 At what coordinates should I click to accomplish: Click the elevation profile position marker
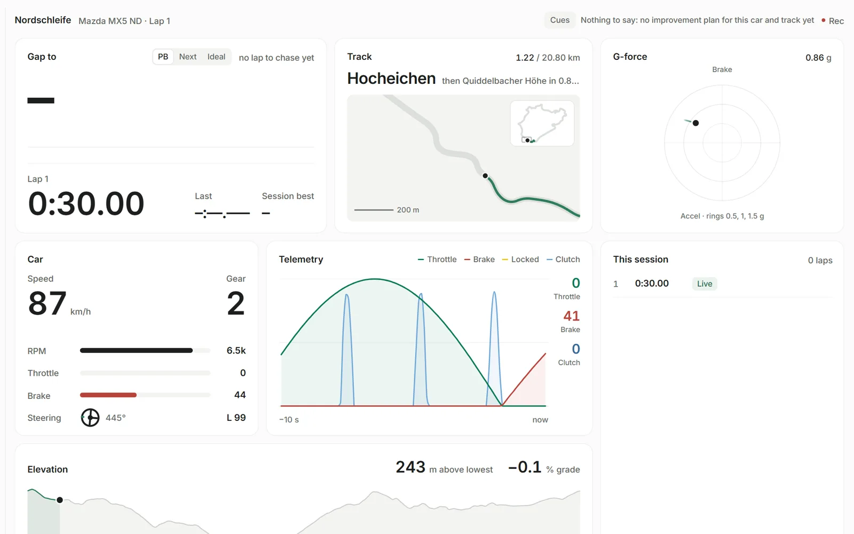point(60,500)
